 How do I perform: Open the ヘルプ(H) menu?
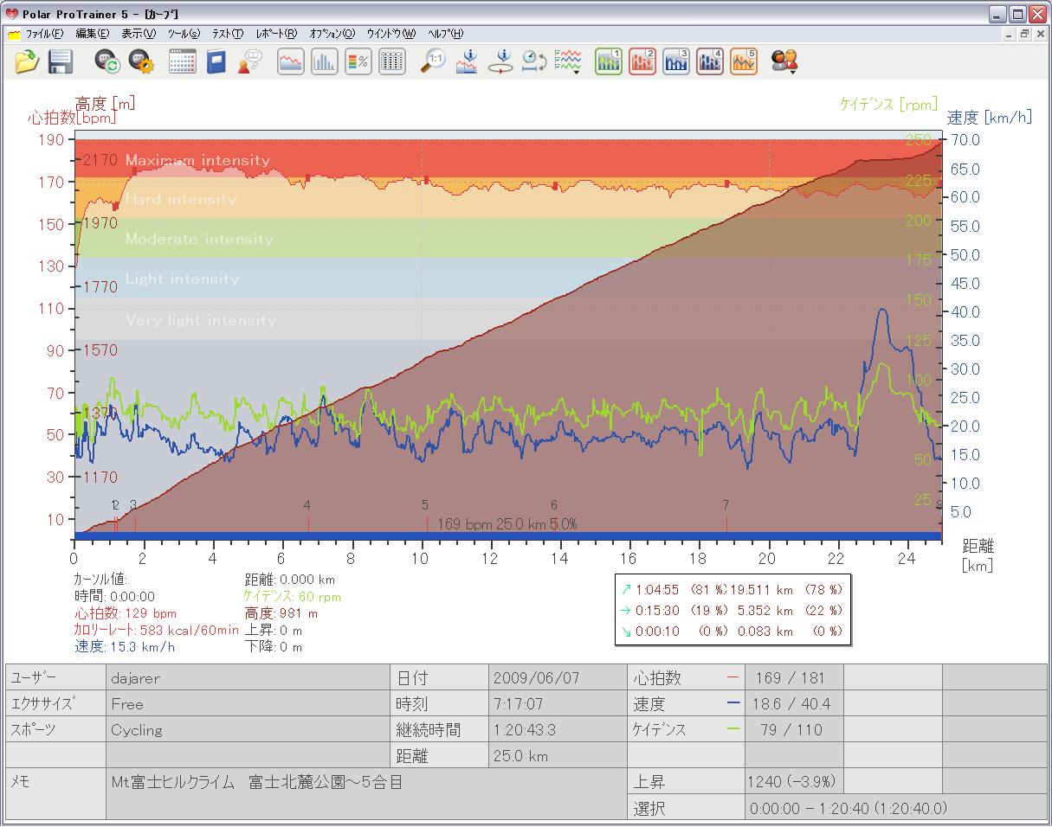pyautogui.click(x=446, y=34)
